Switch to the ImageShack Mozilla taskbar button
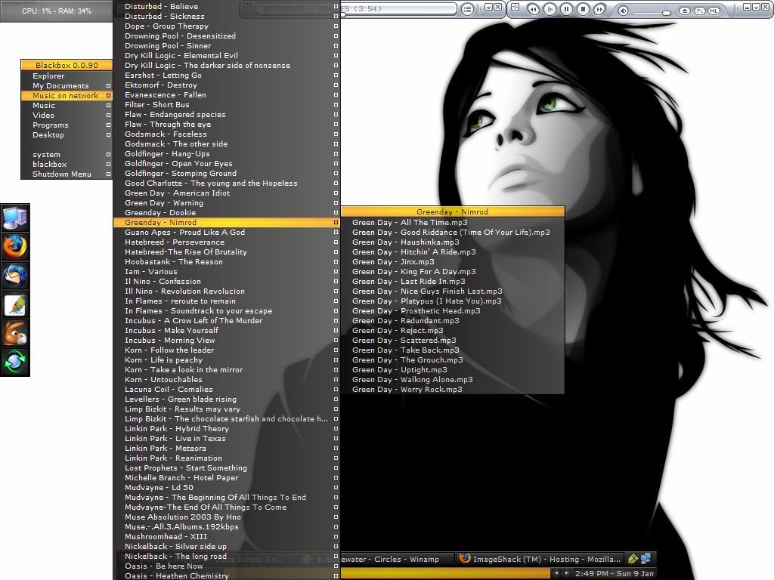The height and width of the screenshot is (580, 774). 540,560
